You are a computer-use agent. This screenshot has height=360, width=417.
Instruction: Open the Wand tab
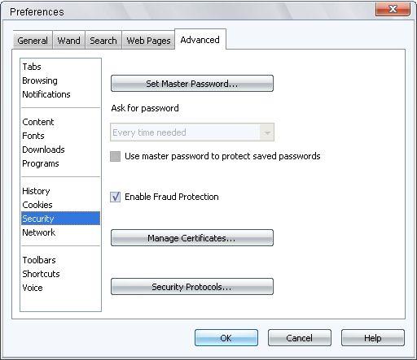(x=69, y=41)
